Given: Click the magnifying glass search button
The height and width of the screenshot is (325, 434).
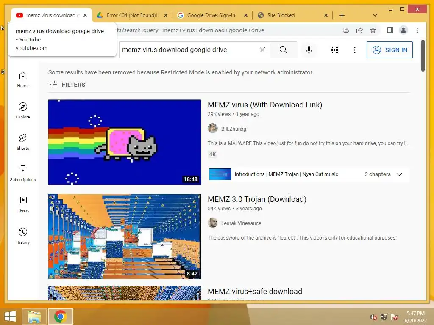Looking at the screenshot, I should pos(283,50).
